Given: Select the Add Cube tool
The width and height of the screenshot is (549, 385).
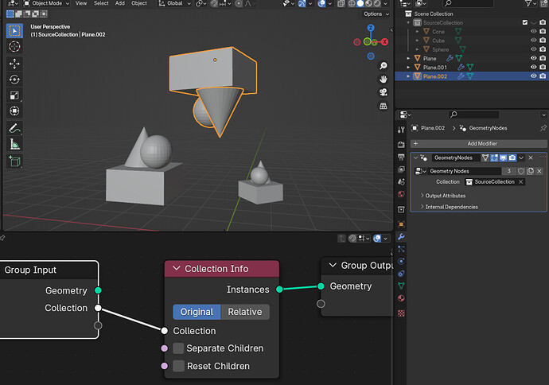Looking at the screenshot, I should [x=14, y=161].
